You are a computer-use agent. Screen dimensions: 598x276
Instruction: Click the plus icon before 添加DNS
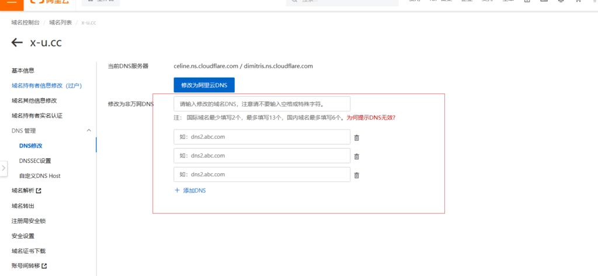(177, 190)
